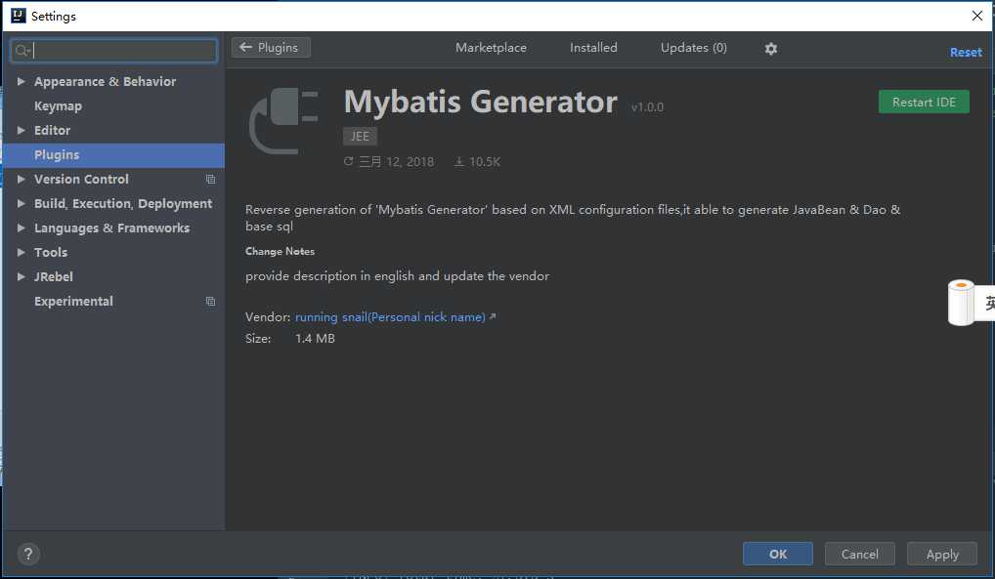Open the Updates (0) tab

tap(694, 48)
